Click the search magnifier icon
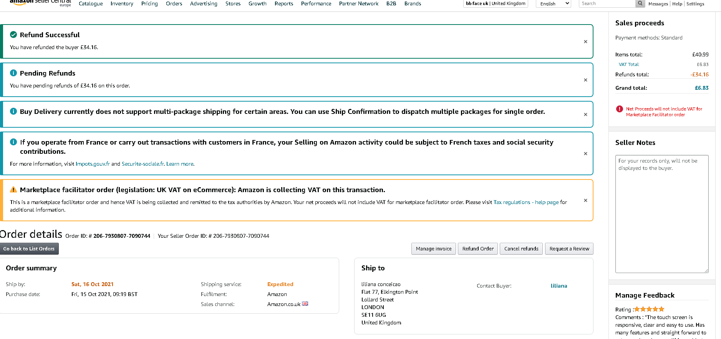Image resolution: width=721 pixels, height=339 pixels. 640,3
